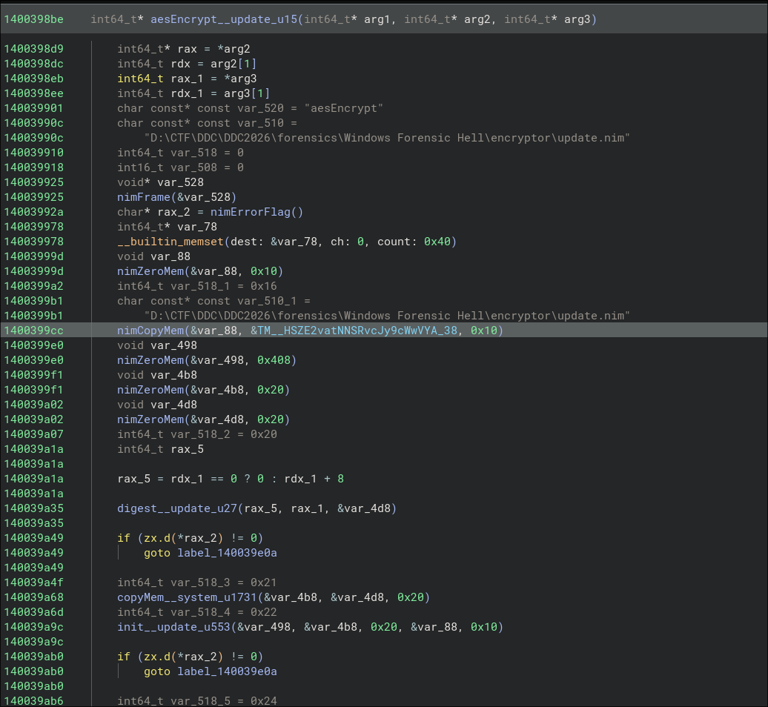
Task: Click the first if (zx.d(*rax_2) != 0) condition
Action: [x=190, y=538]
